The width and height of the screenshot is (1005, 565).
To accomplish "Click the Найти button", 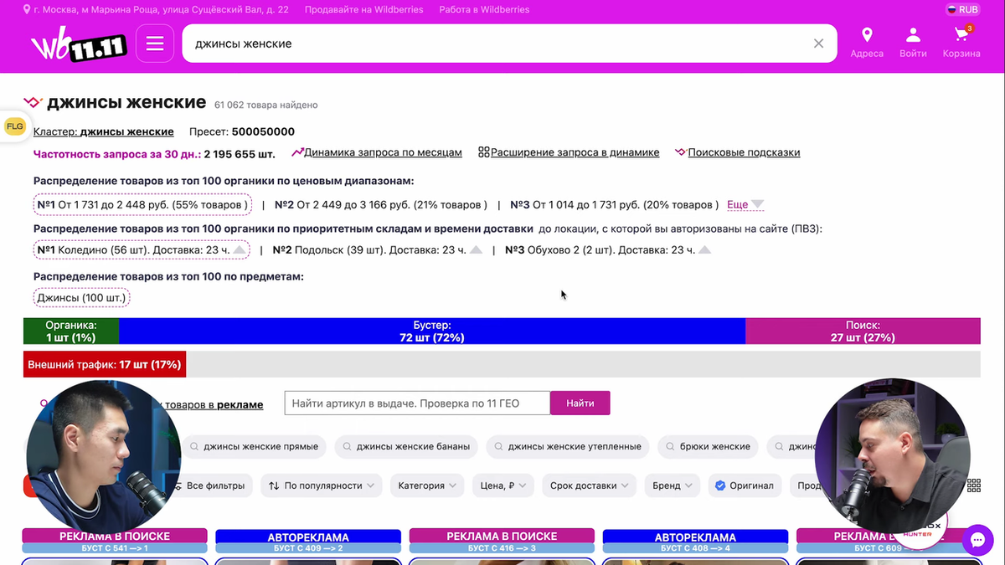I will (x=580, y=403).
